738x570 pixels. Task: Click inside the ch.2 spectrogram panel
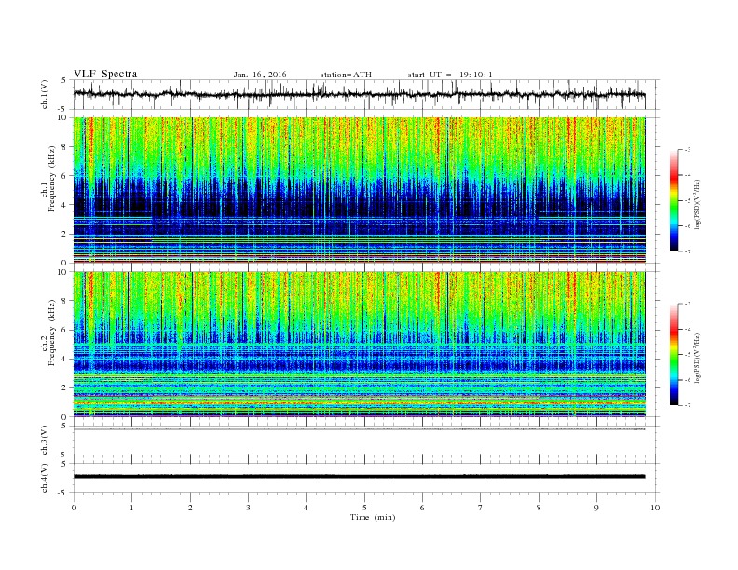click(x=359, y=344)
